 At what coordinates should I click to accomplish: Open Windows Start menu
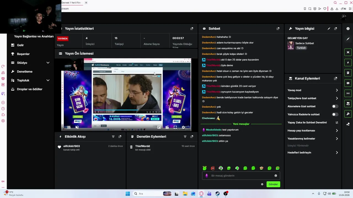pos(127,194)
